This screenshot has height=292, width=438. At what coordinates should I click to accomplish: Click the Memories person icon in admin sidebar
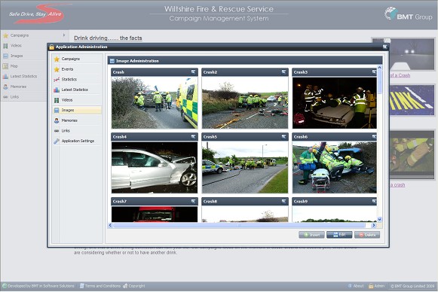[57, 120]
